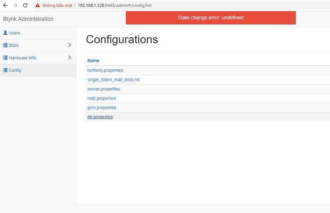The height and width of the screenshot is (213, 330).
Task: Dismiss the State change error banner
Action: pyautogui.click(x=210, y=18)
